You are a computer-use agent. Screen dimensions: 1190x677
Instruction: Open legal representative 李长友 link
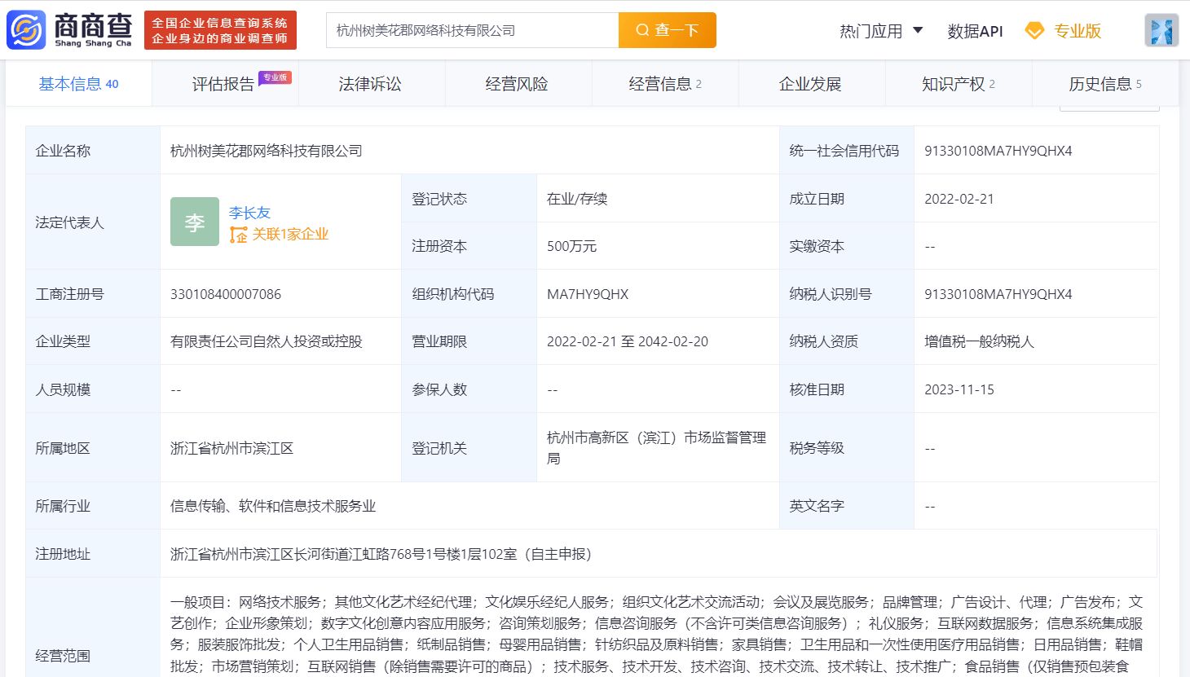pyautogui.click(x=249, y=213)
